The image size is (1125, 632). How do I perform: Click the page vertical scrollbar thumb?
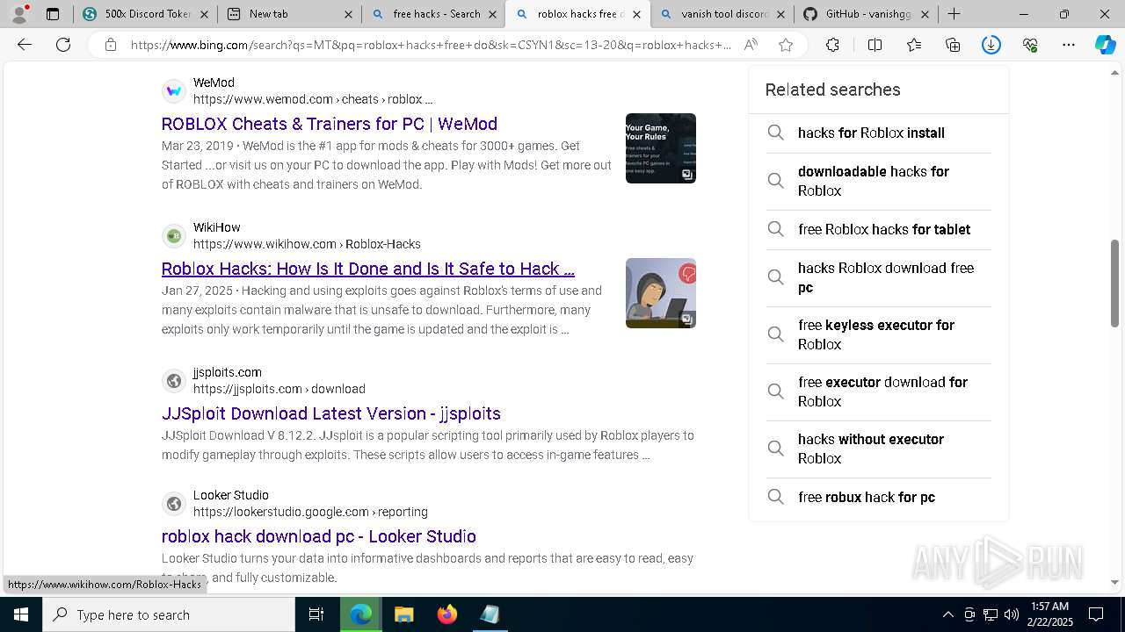(1115, 282)
